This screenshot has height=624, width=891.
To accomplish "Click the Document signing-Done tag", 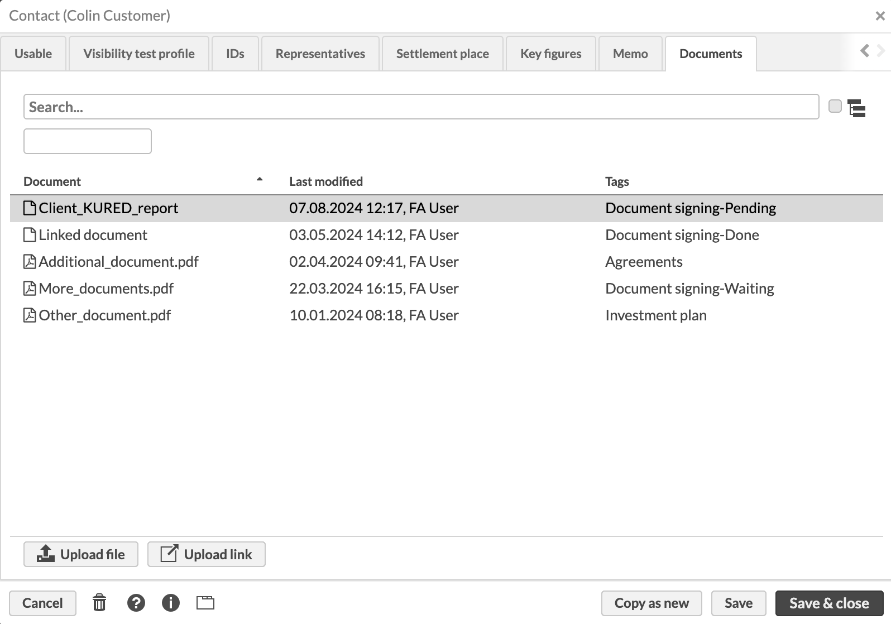I will click(x=682, y=235).
